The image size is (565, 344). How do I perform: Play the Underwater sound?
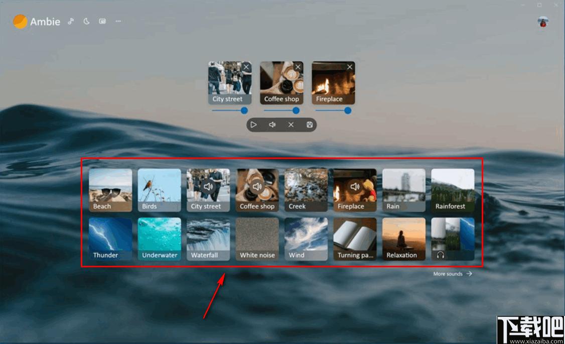(159, 239)
